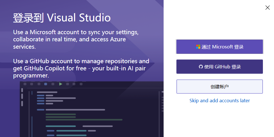Click the 登录到 Visual Studio heading
This screenshot has width=274, height=137.
pyautogui.click(x=62, y=18)
